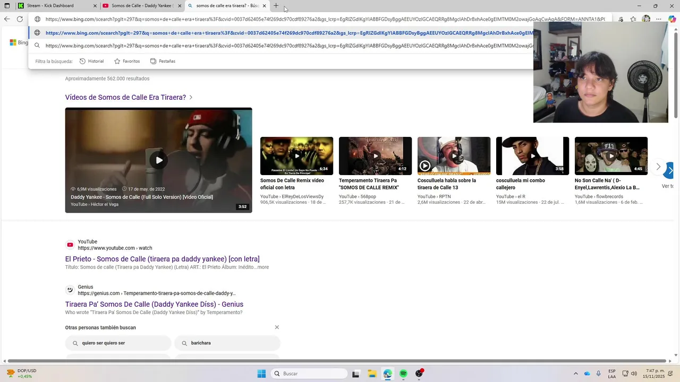Open the tab actions menu icon
The image size is (680, 382).
(x=7, y=6)
